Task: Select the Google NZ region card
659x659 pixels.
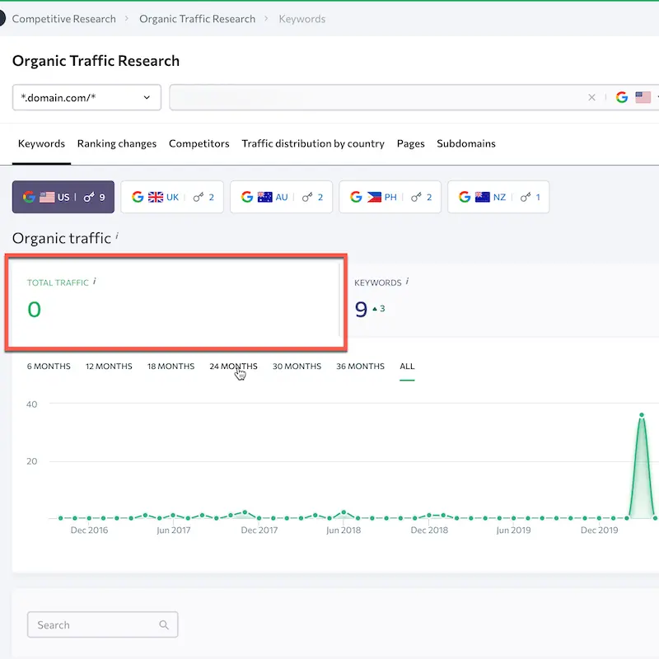Action: (498, 197)
